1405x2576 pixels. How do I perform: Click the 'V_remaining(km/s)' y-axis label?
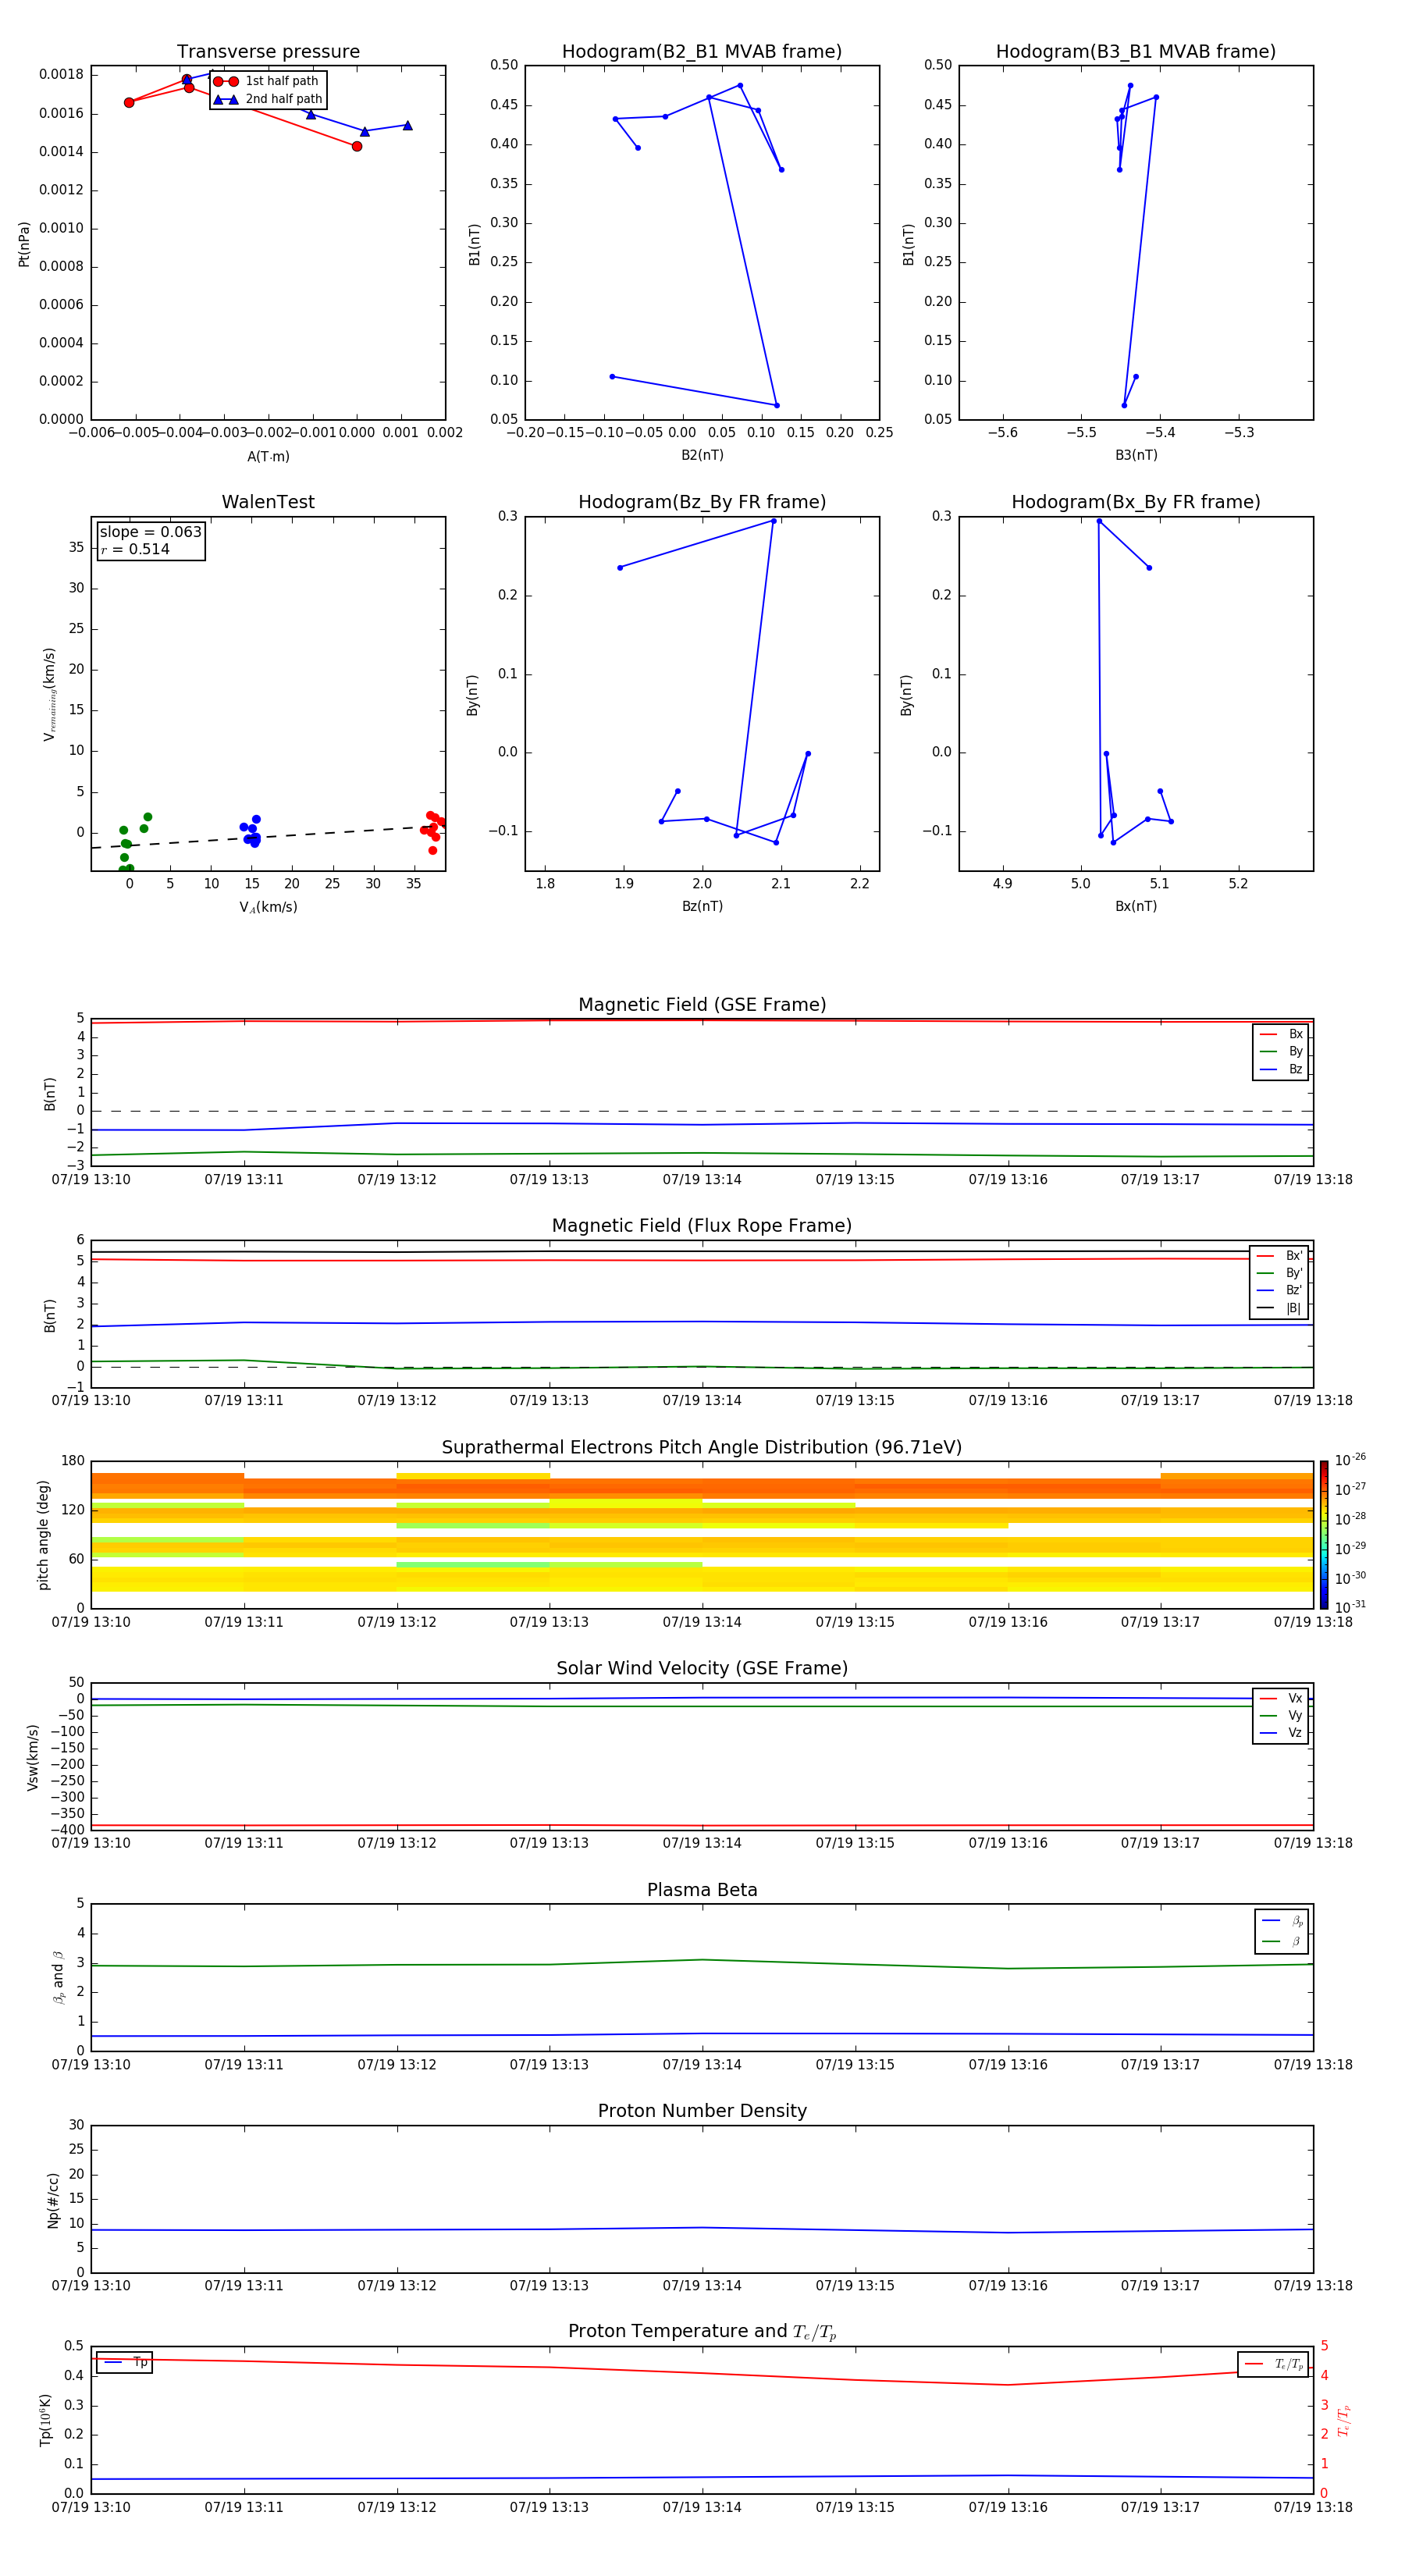pyautogui.click(x=49, y=694)
